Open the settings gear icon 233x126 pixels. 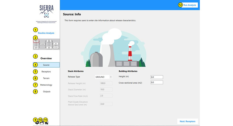[x=37, y=123]
